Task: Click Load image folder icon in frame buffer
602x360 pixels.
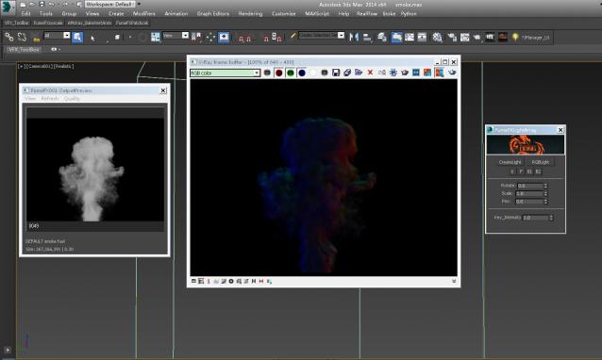Action: [359, 73]
